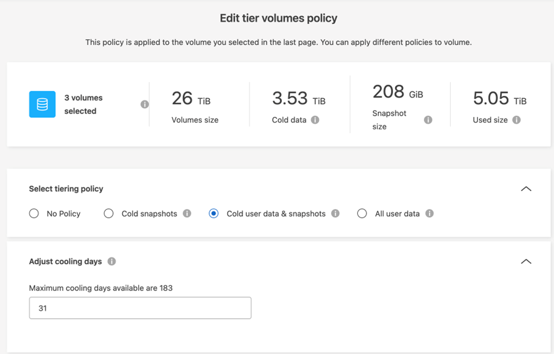Choose the Cold snapshots radio option
The height and width of the screenshot is (354, 554).
click(109, 214)
